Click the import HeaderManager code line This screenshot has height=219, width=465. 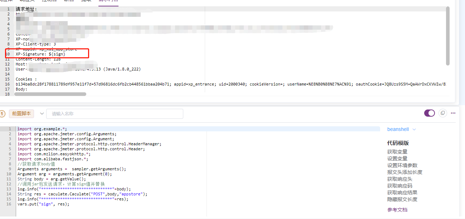(x=89, y=144)
